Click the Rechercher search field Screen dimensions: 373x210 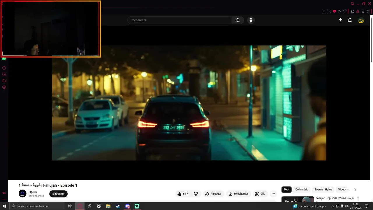click(180, 20)
